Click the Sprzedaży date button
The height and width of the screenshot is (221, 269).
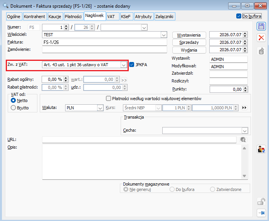tap(189, 42)
